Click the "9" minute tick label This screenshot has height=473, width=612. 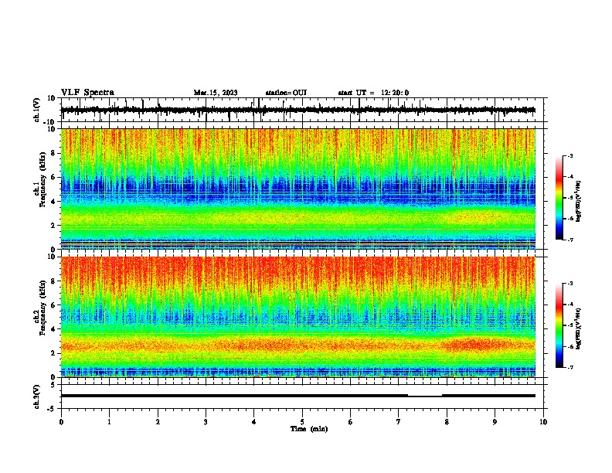pyautogui.click(x=495, y=422)
